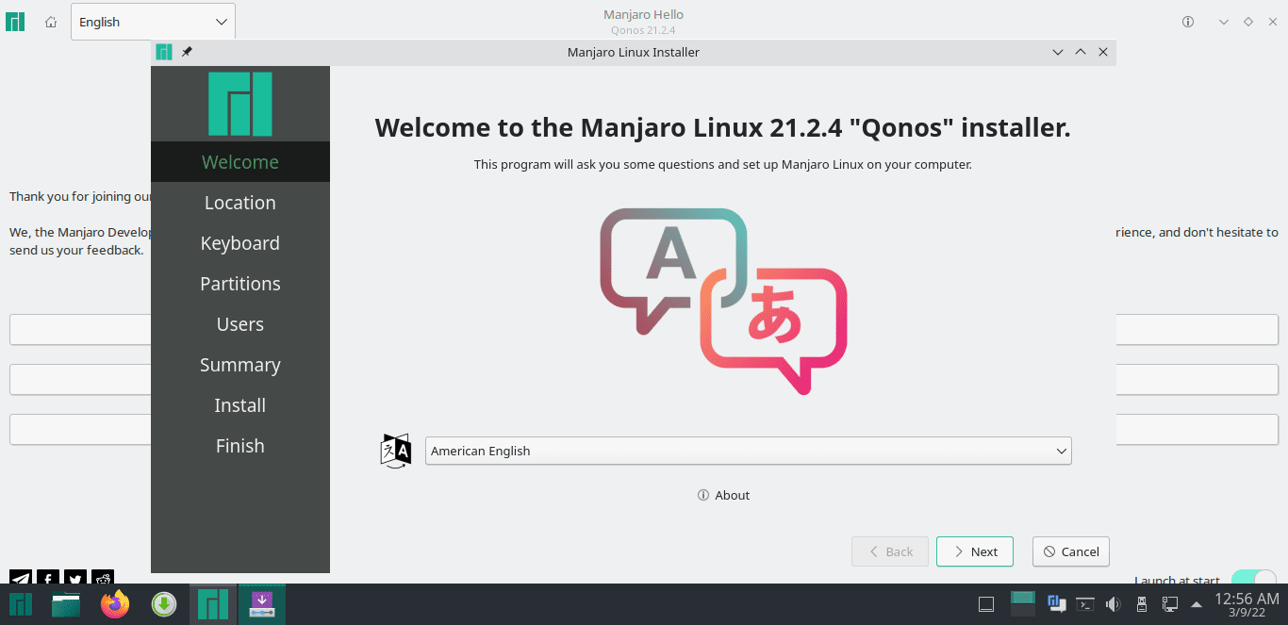Open the English language dropdown in Manjaro Hello
The image size is (1288, 625).
tap(153, 22)
